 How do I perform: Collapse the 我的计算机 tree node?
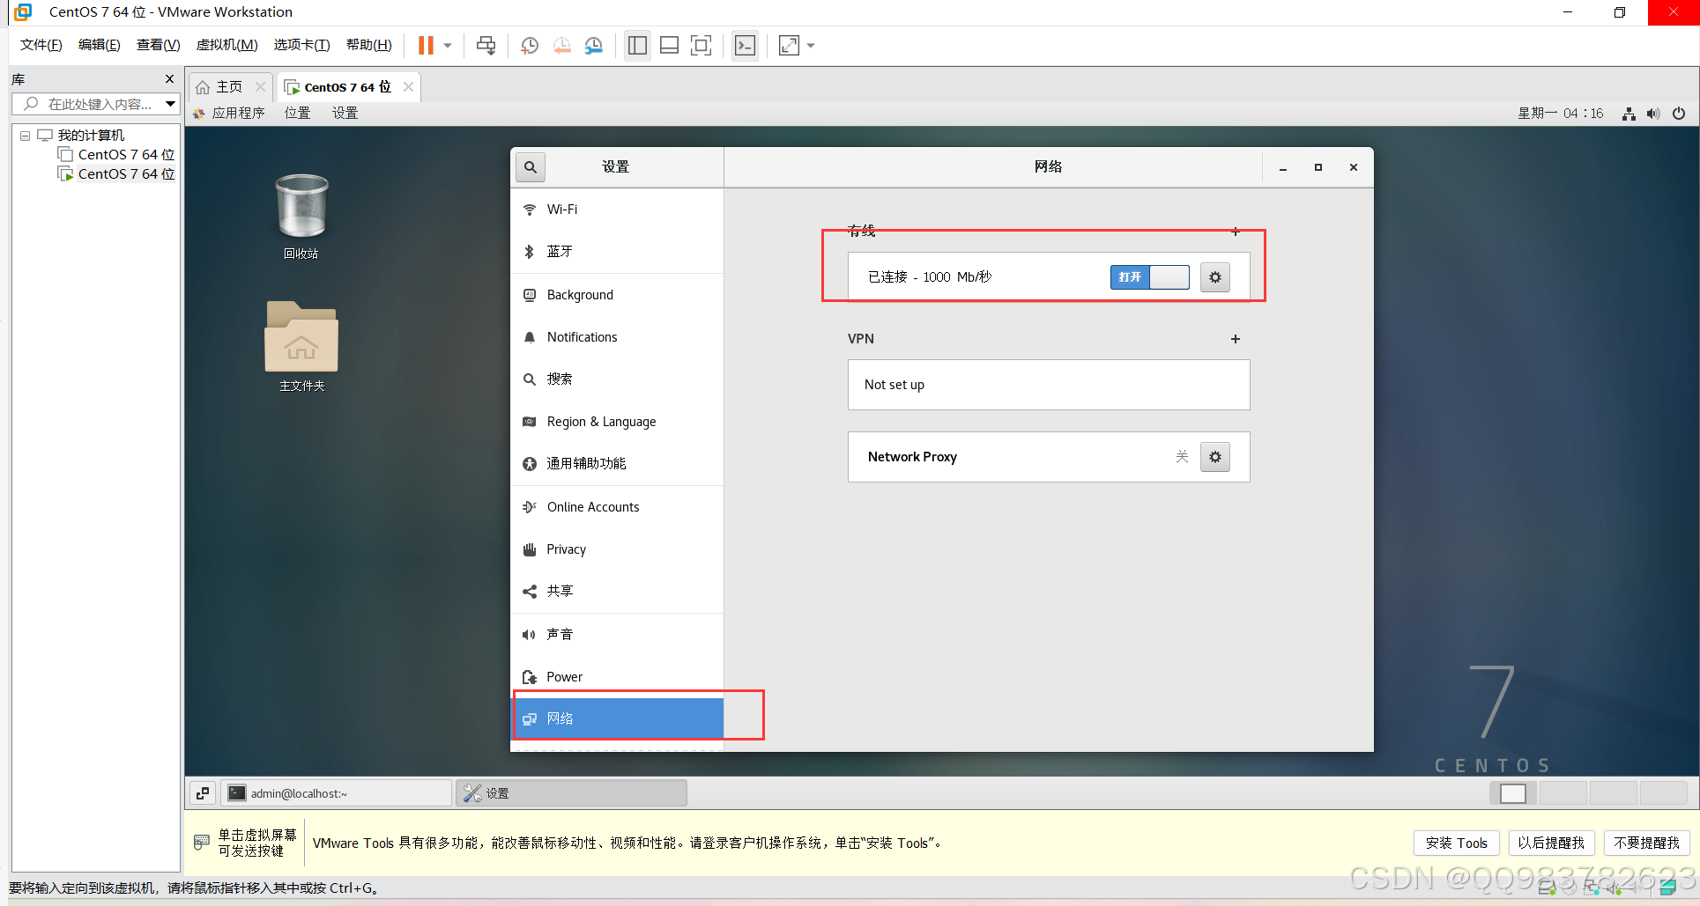coord(26,136)
